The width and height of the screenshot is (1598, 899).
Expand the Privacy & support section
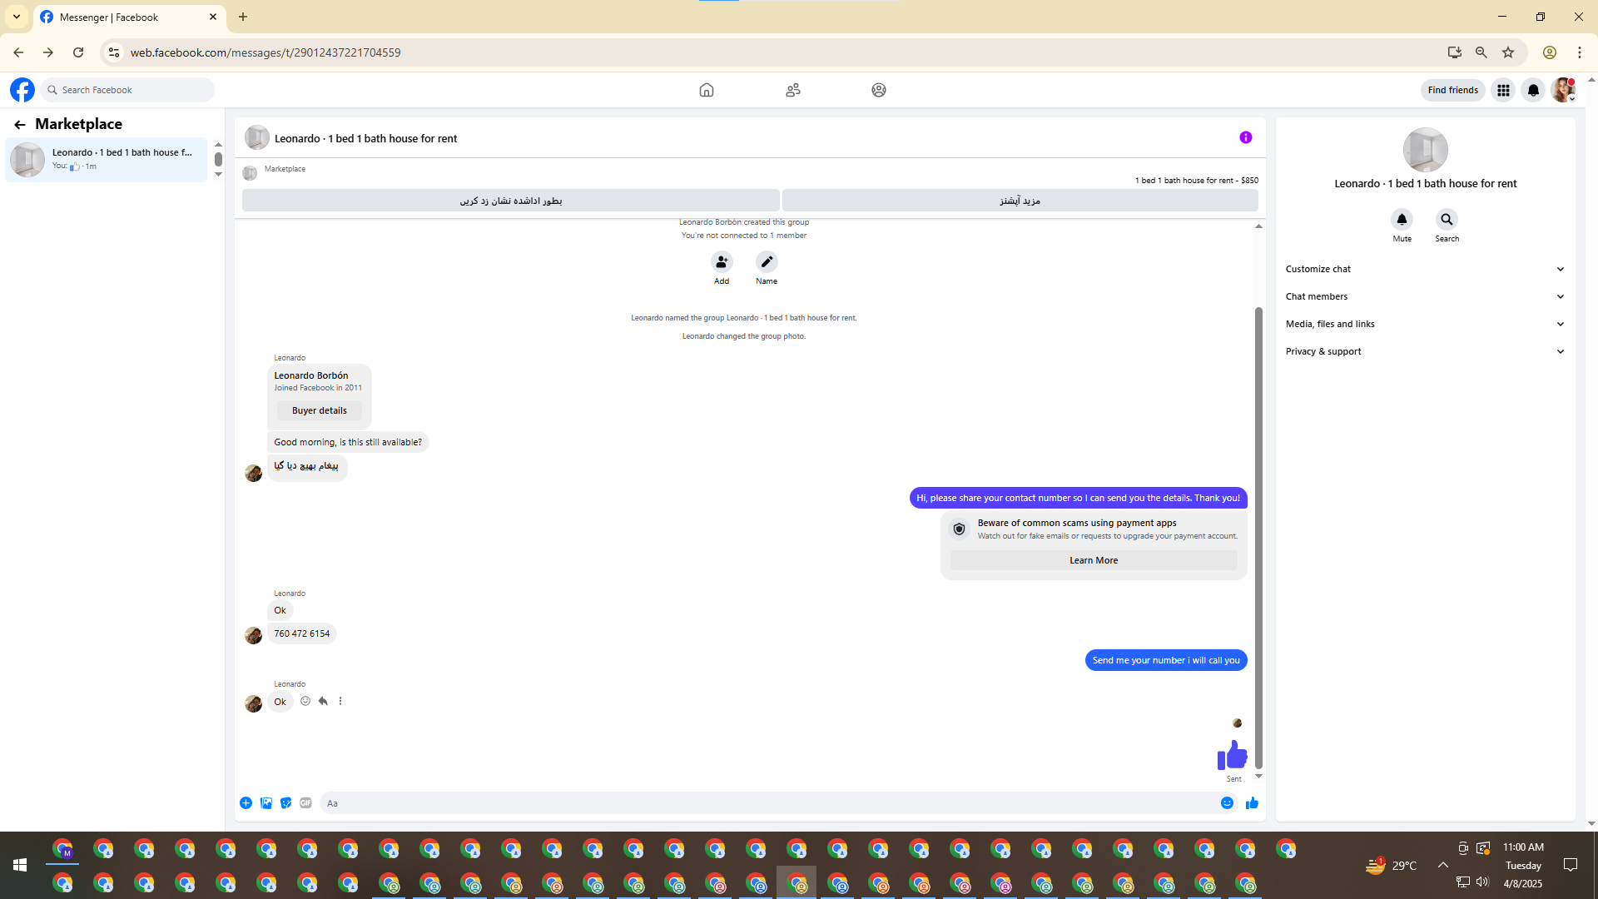click(1425, 351)
